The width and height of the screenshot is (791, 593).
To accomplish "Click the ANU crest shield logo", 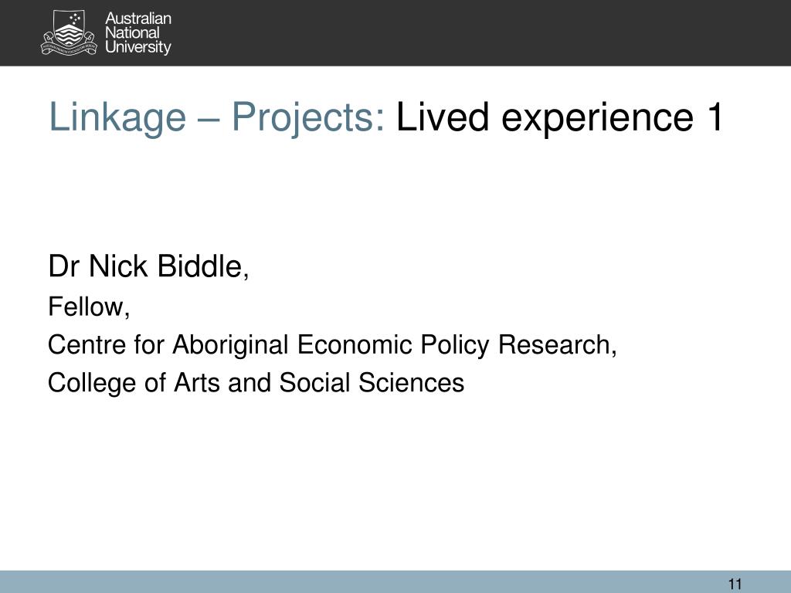I will 68,32.
